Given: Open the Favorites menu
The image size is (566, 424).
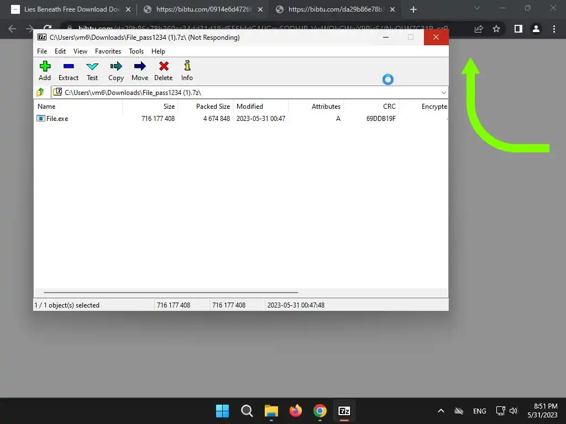Looking at the screenshot, I should tap(108, 51).
